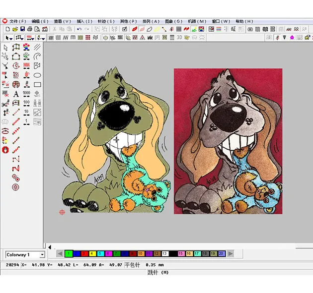Select the arrow selection tool in left toolbox
The width and height of the screenshot is (313, 293).
(5, 48)
